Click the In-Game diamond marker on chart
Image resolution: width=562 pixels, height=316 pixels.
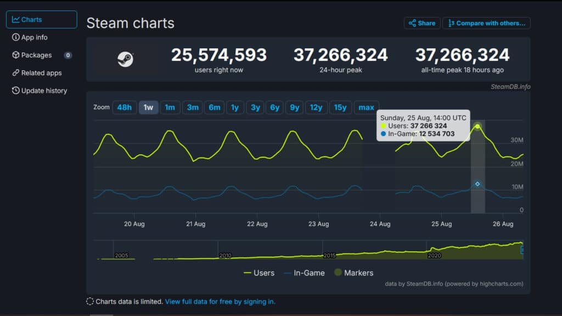tap(477, 184)
